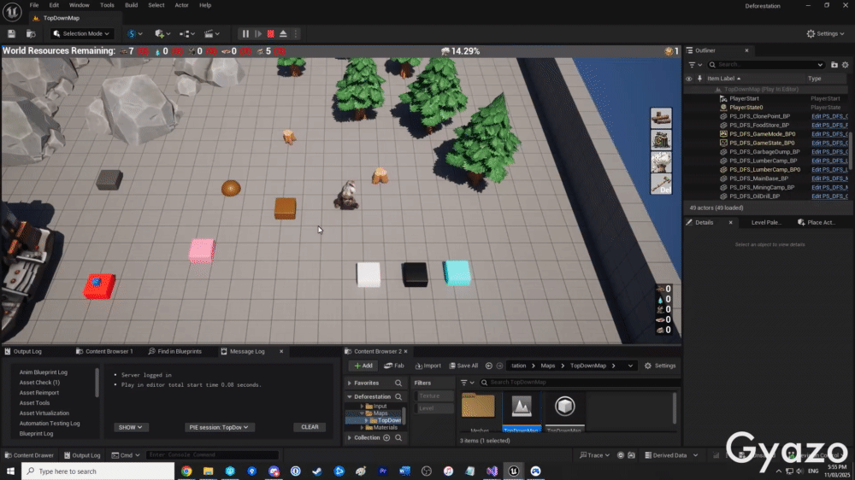Toggle the pin column header in Outliner

(x=699, y=79)
